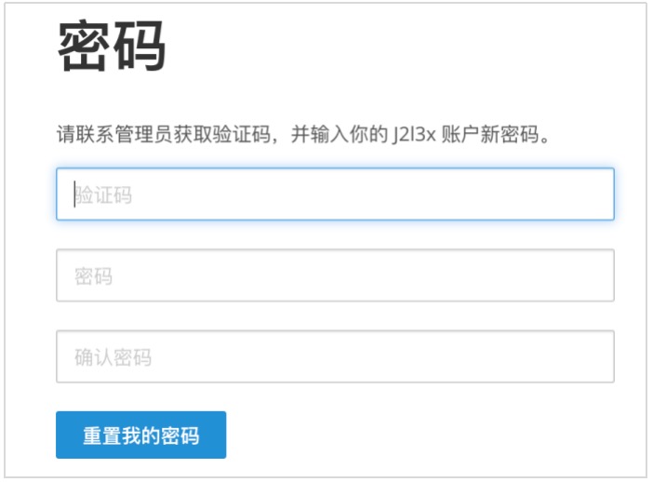Focus the 密码 new password field

(x=335, y=274)
